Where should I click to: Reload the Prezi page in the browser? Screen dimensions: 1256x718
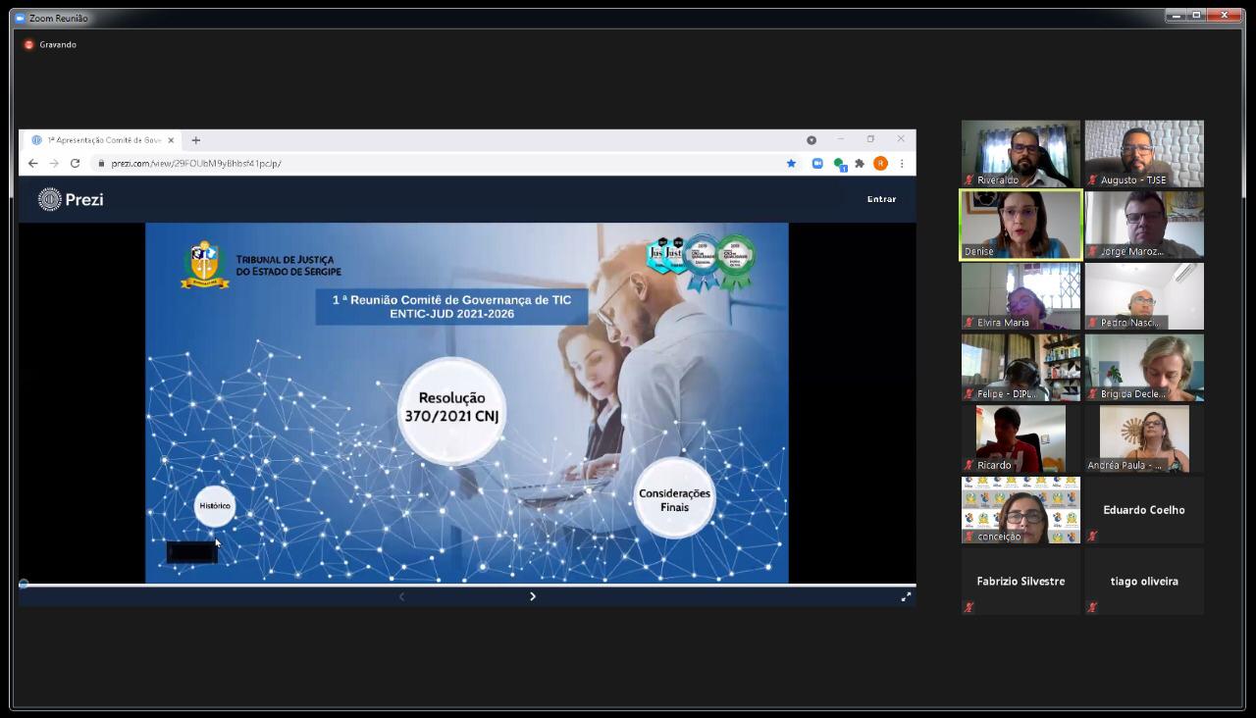coord(75,164)
